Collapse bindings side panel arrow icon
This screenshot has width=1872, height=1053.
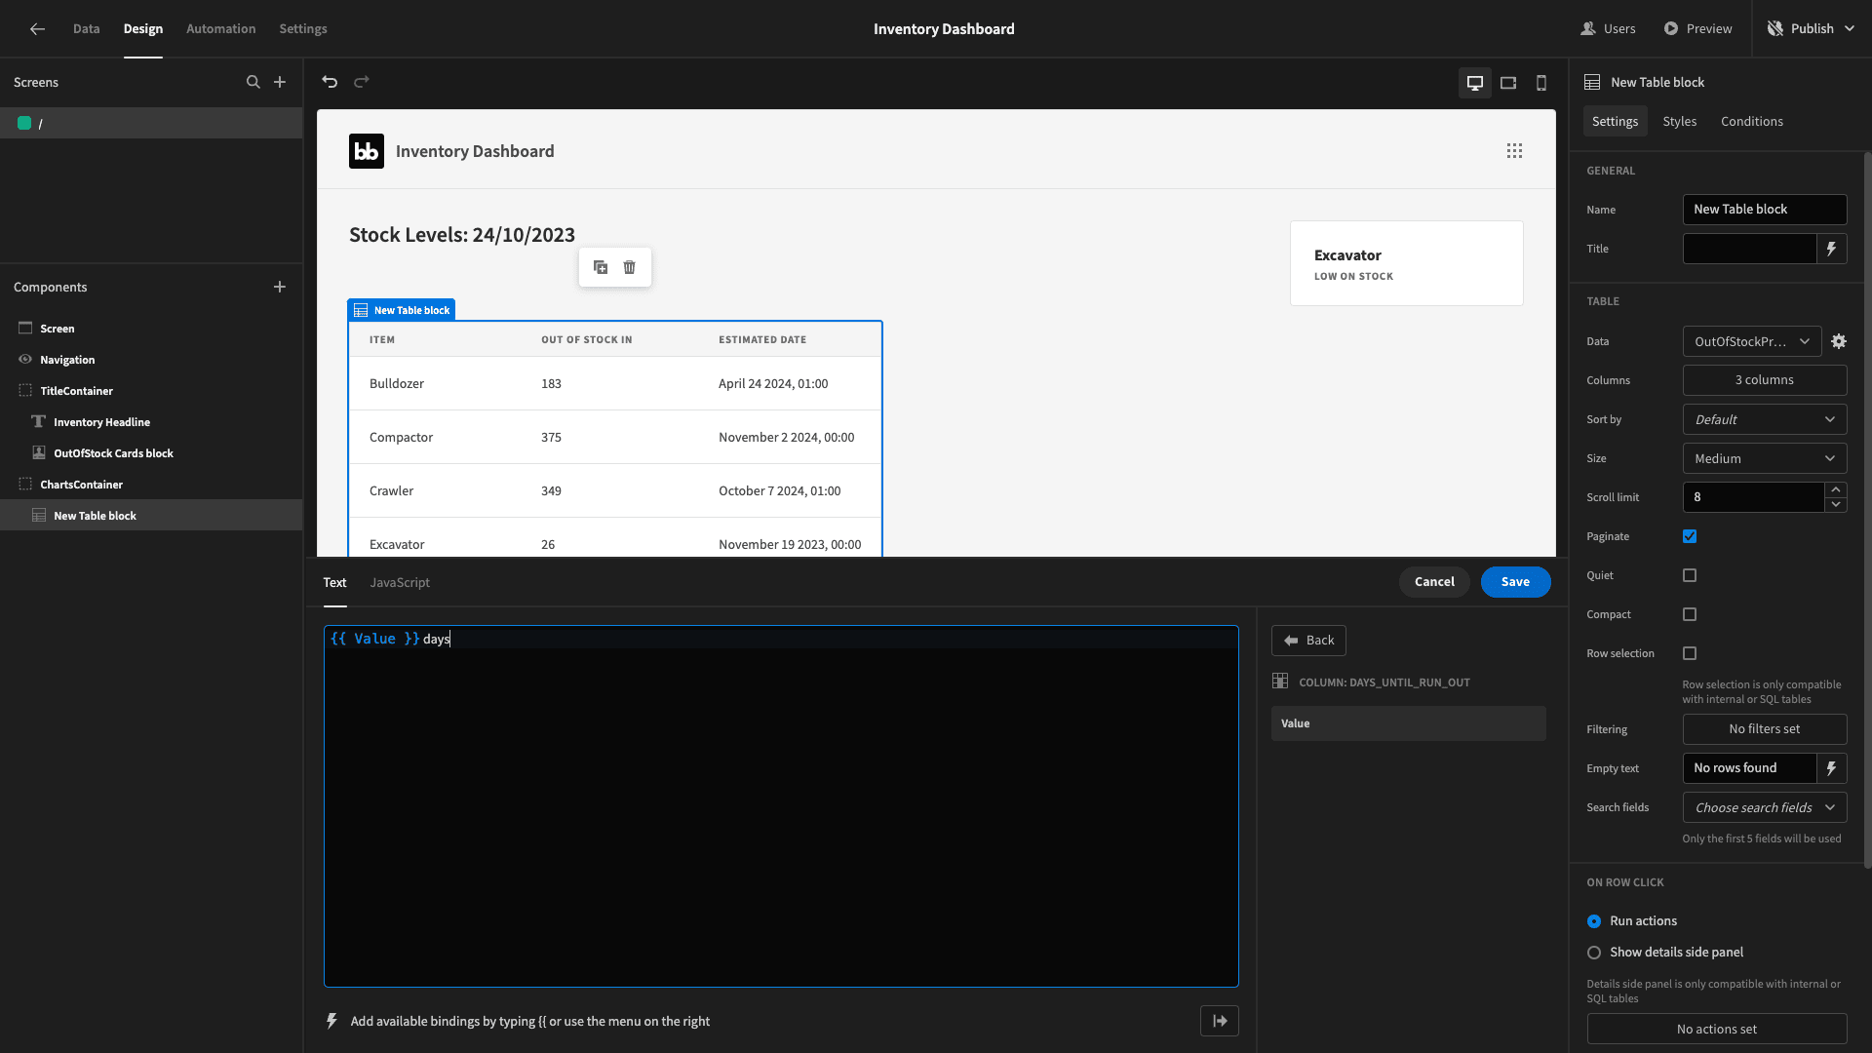tap(1220, 1021)
